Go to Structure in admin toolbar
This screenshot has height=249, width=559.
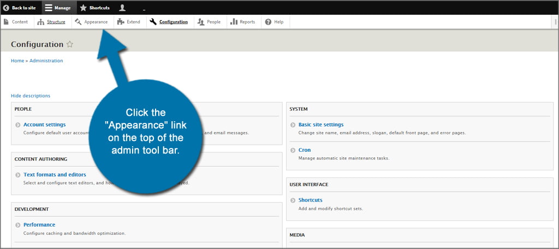[x=51, y=22]
